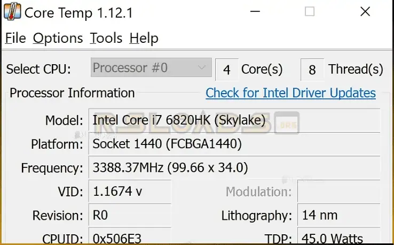Click the VID label
Image resolution: width=394 pixels, height=245 pixels.
70,192
